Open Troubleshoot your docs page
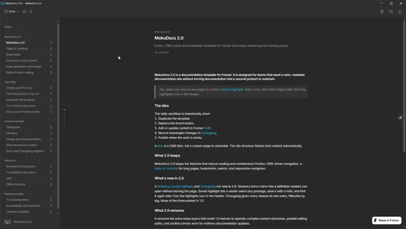This screenshot has width=406, height=229. tap(21, 173)
